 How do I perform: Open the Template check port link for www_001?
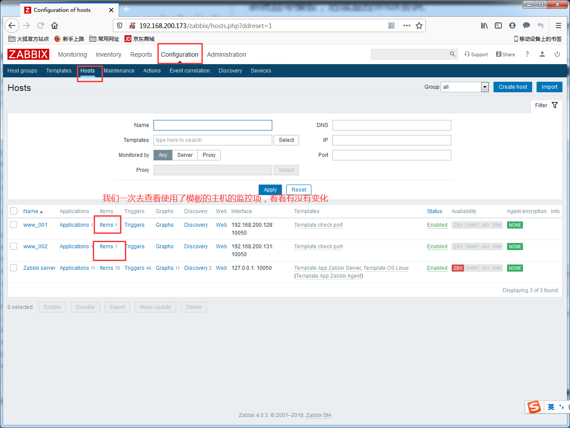point(318,225)
